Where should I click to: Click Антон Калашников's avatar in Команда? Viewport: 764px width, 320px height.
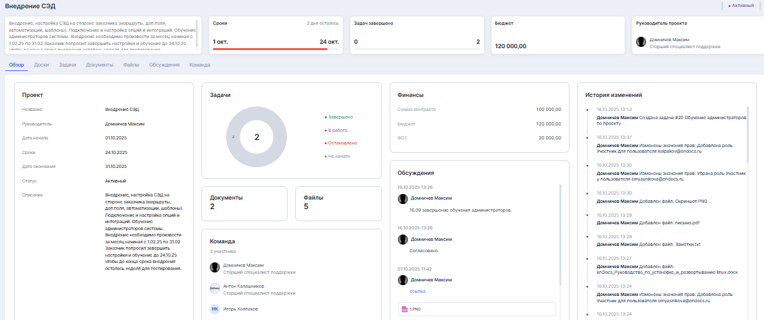click(x=215, y=288)
